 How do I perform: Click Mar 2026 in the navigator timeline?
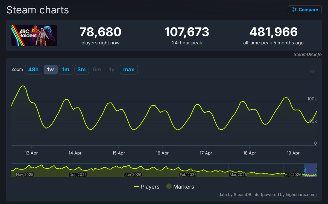coord(238,175)
